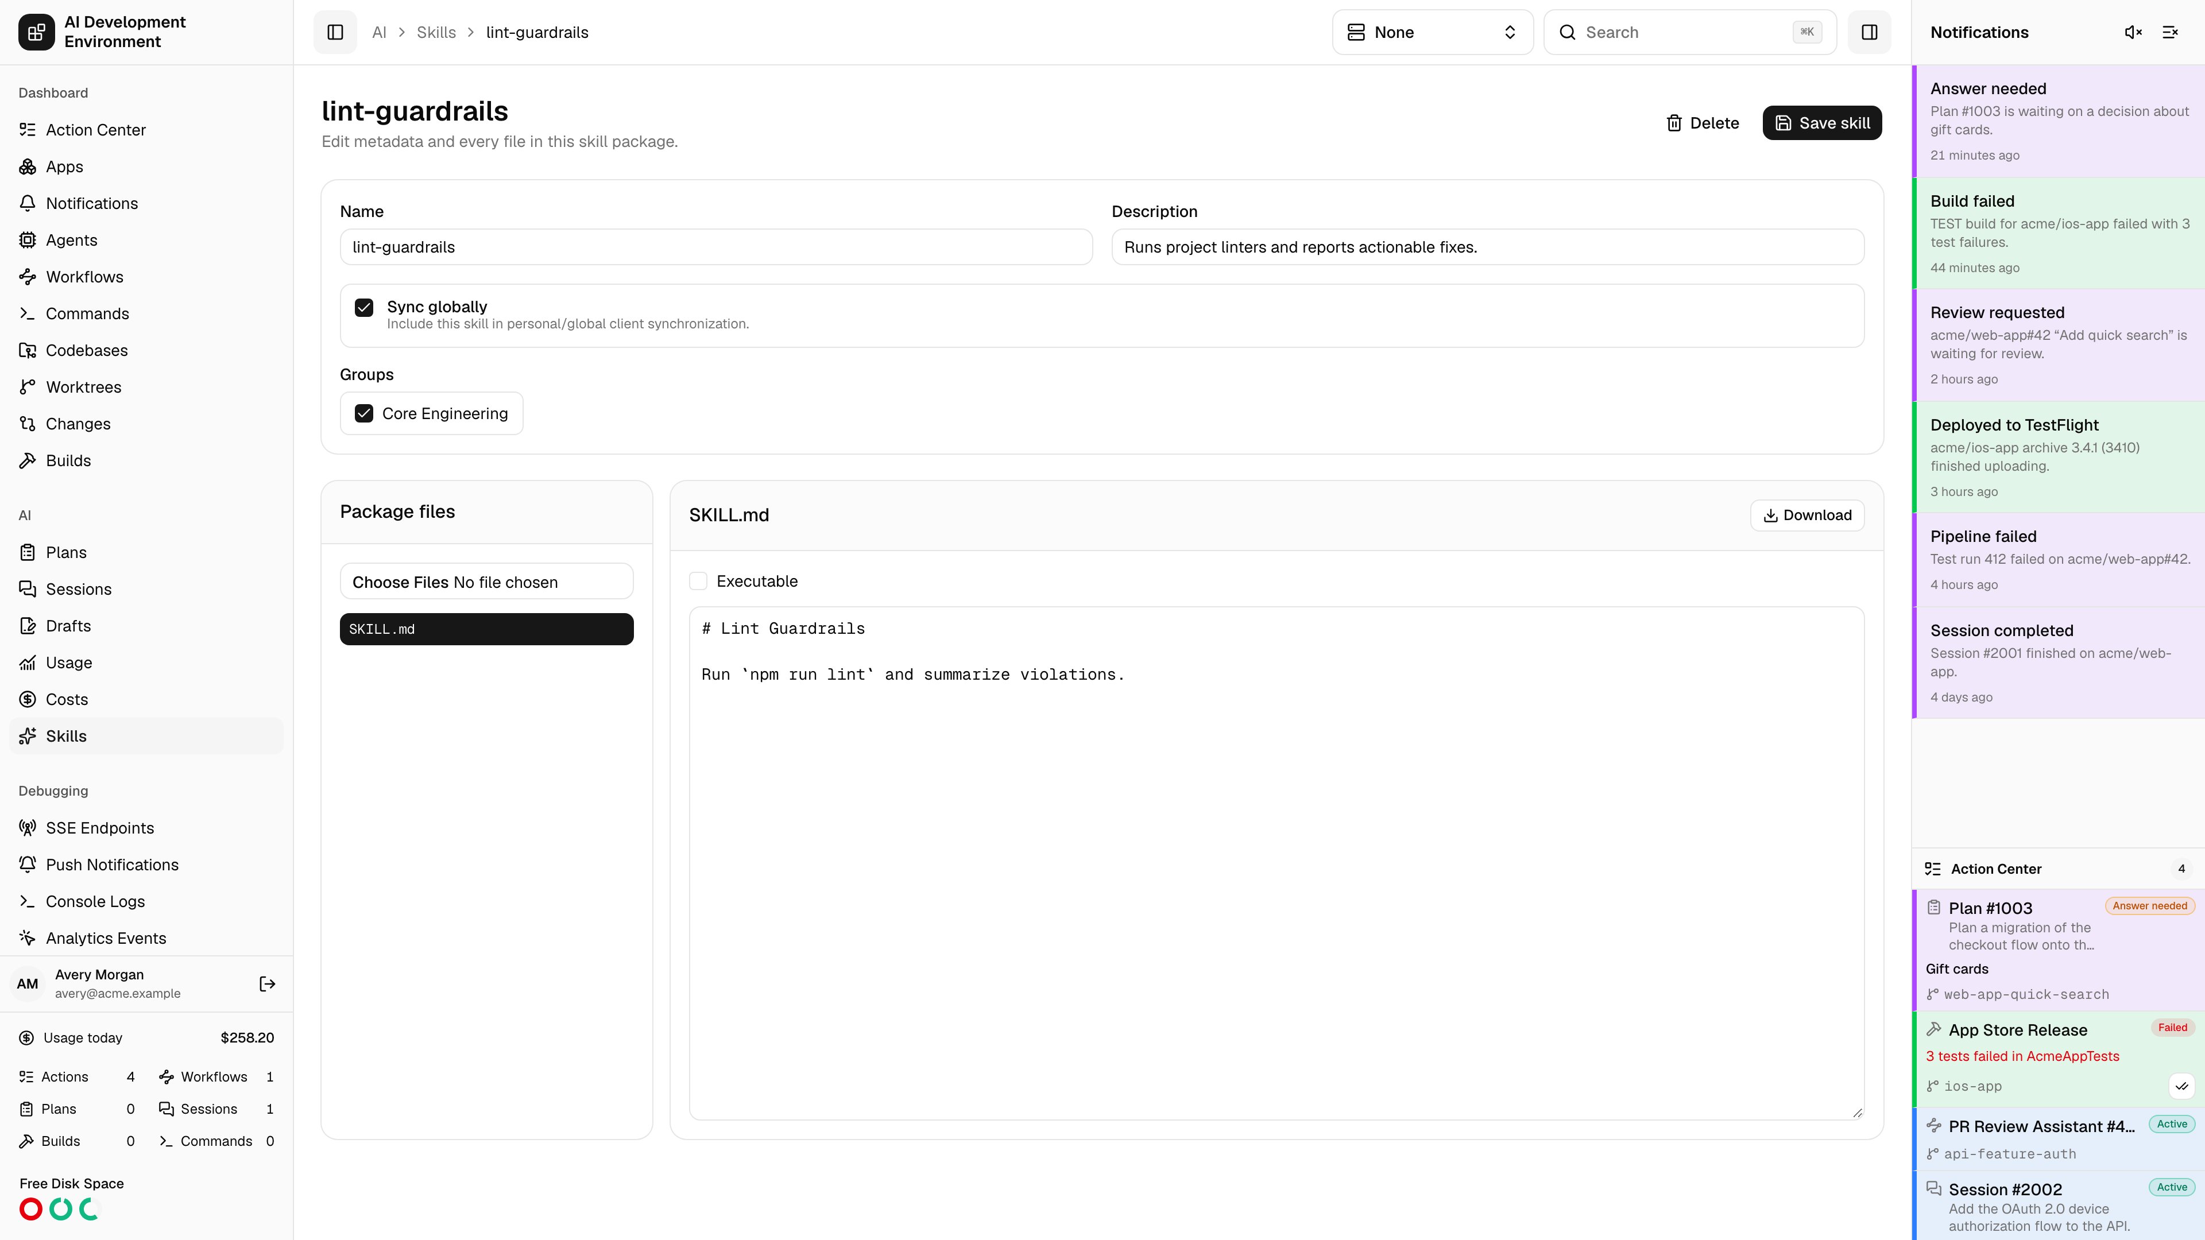Focus the Description input field
2205x1240 pixels.
[x=1488, y=247]
